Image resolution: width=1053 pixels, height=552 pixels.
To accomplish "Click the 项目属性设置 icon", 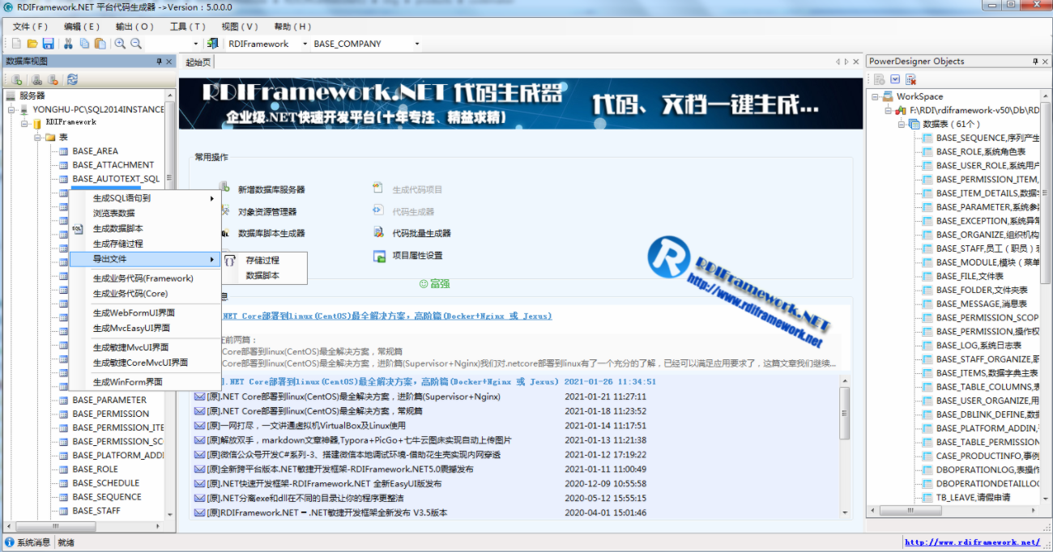I will pos(378,255).
